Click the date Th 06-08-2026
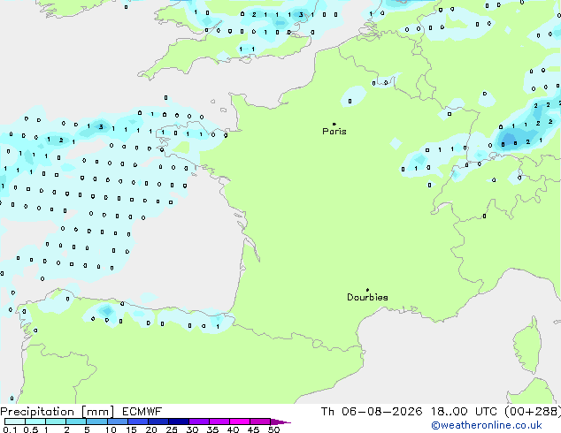Viewport: 561px width, 433px height. pyautogui.click(x=372, y=412)
